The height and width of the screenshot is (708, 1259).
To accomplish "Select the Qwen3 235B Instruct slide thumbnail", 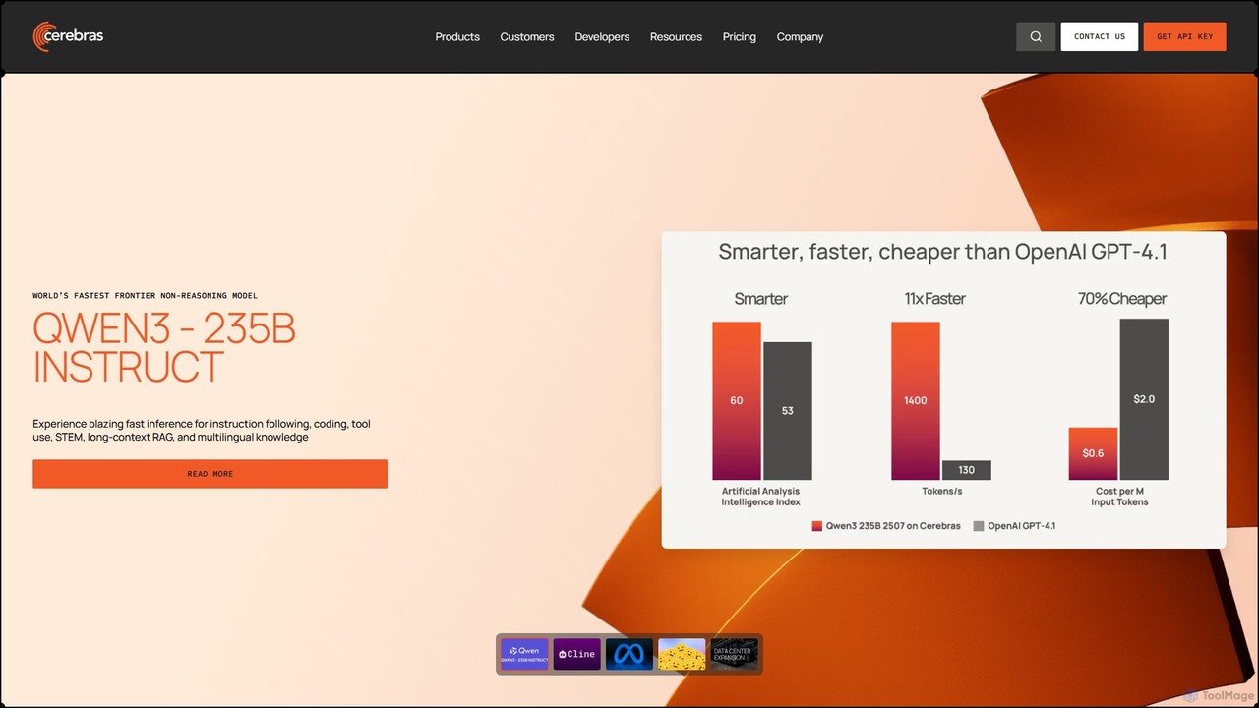I will coord(524,654).
